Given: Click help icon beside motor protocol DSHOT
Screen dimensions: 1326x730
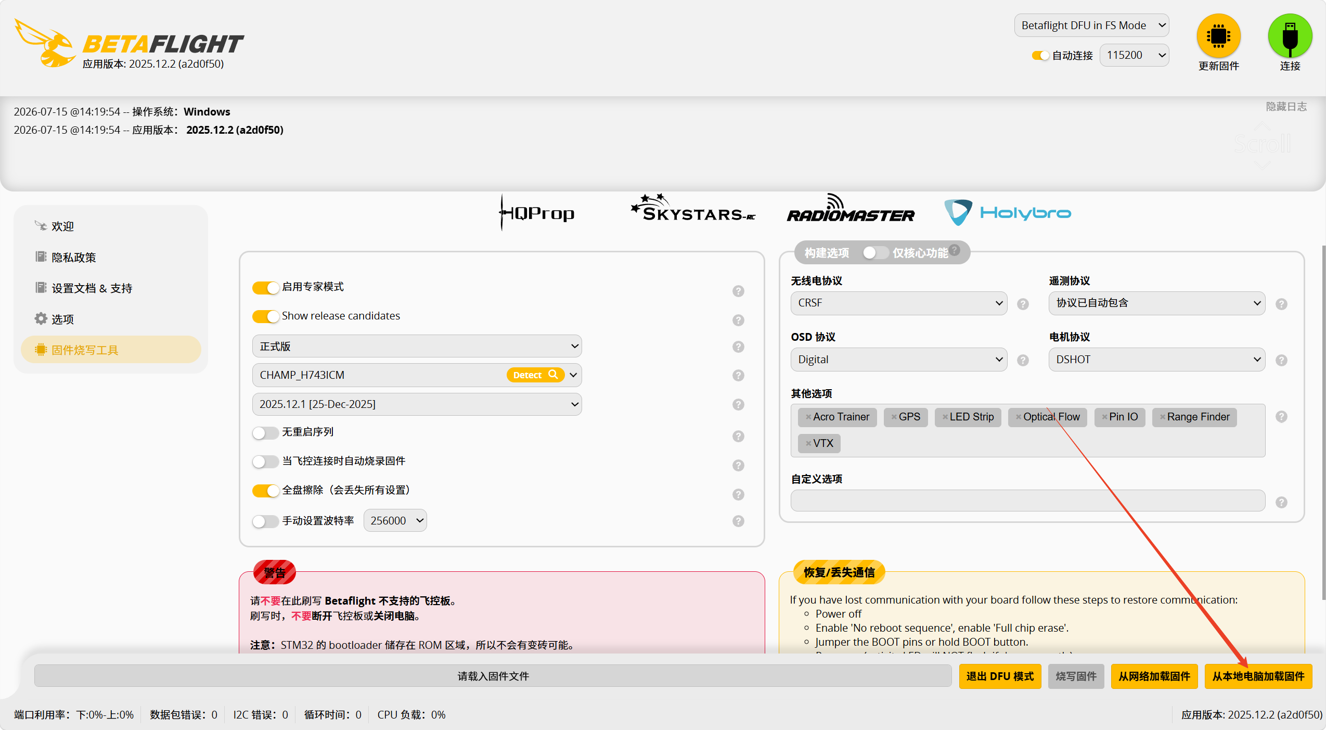Looking at the screenshot, I should 1281,360.
